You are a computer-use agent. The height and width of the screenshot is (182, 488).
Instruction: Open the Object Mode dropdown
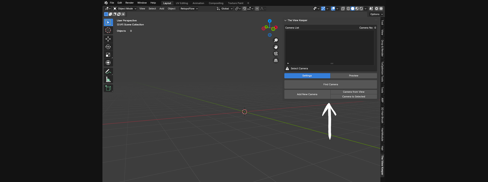pos(125,9)
